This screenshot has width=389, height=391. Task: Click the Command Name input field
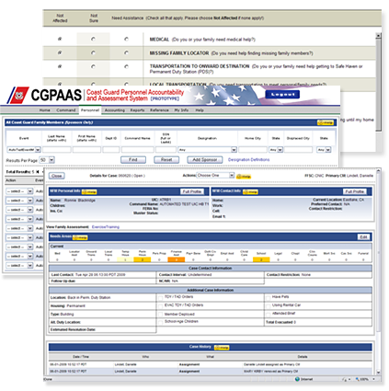point(138,150)
